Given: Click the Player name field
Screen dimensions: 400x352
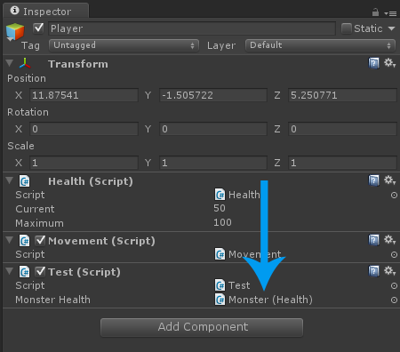Looking at the screenshot, I should coord(192,28).
